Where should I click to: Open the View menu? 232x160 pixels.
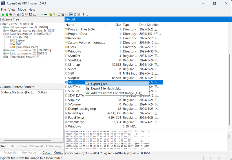coord(12,10)
